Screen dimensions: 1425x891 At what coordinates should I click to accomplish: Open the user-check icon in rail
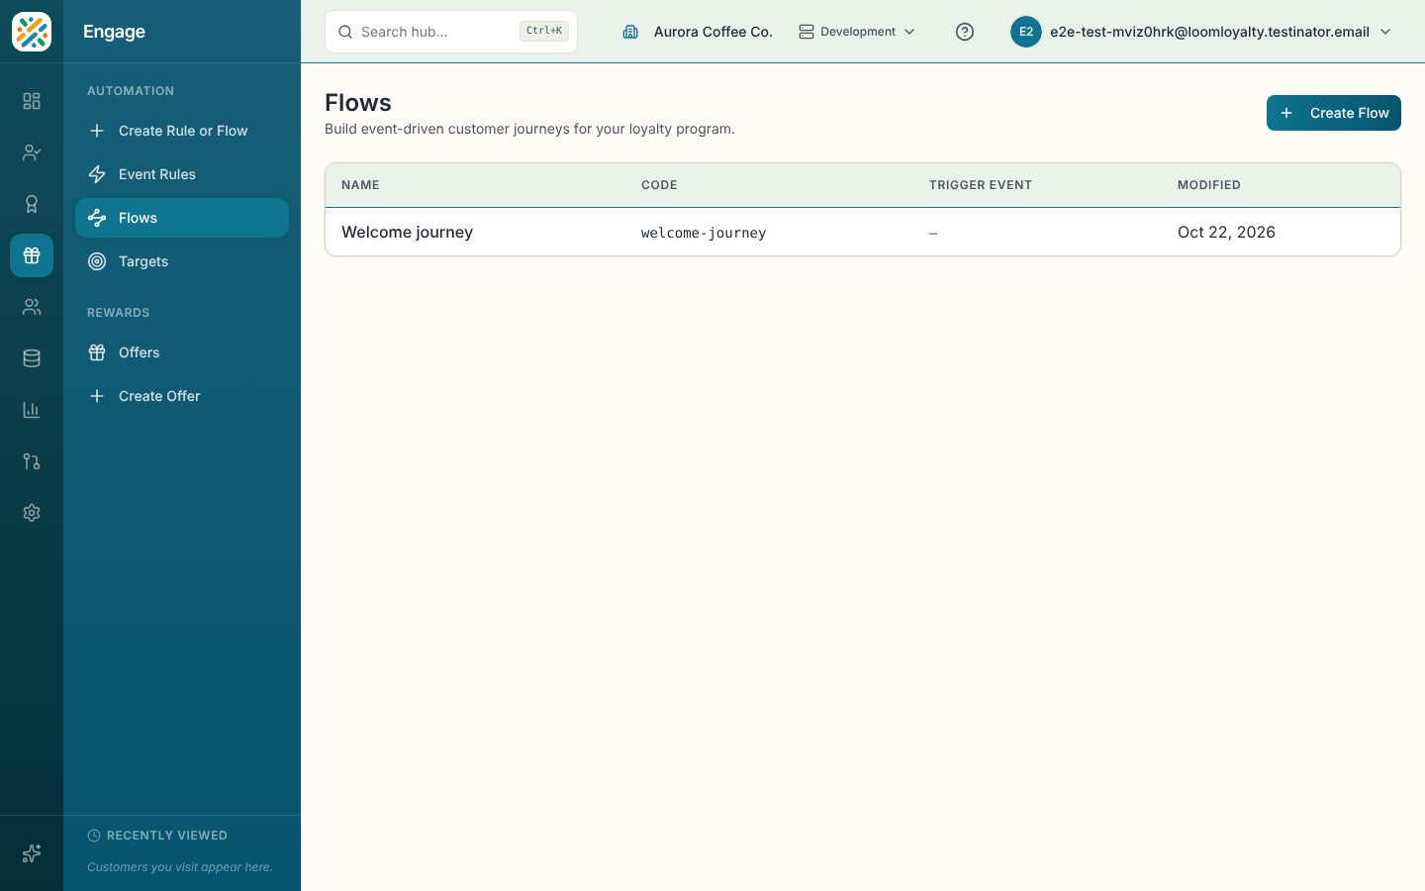pyautogui.click(x=32, y=152)
